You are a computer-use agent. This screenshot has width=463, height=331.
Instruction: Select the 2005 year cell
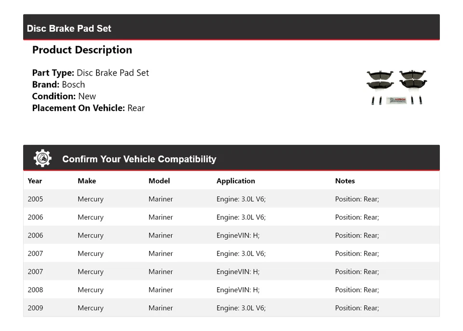pyautogui.click(x=35, y=199)
